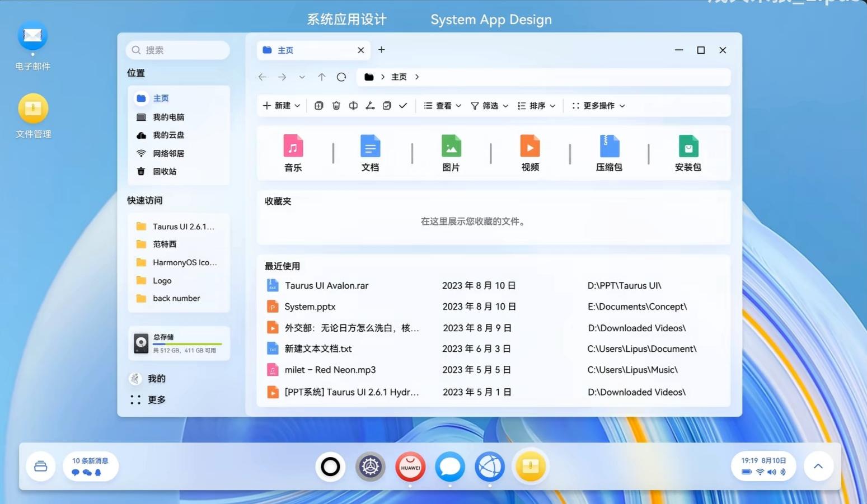The height and width of the screenshot is (504, 867).
Task: Open a new tab with the plus button
Action: (381, 50)
